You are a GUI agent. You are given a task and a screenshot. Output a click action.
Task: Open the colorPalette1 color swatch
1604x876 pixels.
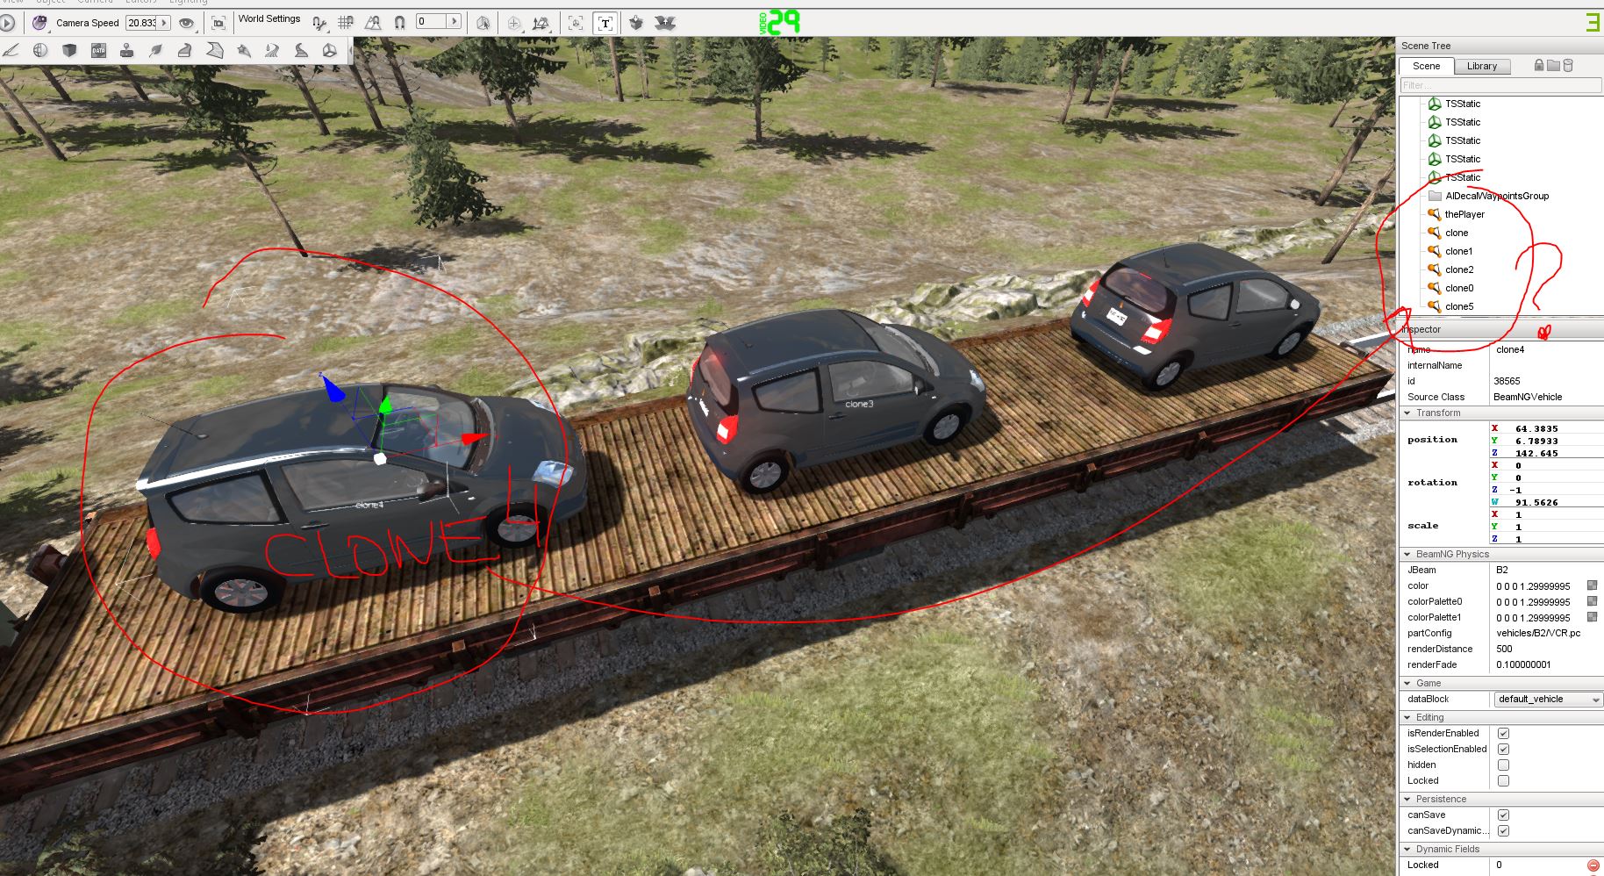pos(1592,616)
